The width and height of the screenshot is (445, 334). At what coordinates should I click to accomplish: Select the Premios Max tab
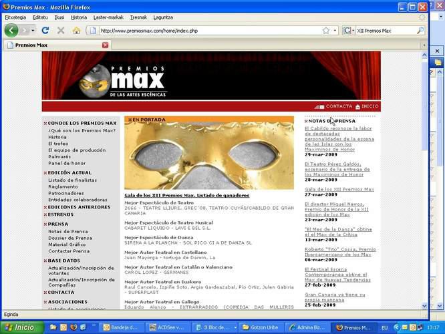(57, 45)
